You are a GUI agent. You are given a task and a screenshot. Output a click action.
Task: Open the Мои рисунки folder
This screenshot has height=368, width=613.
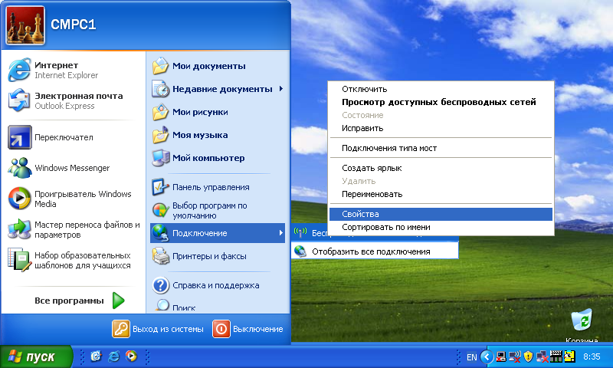218,112
